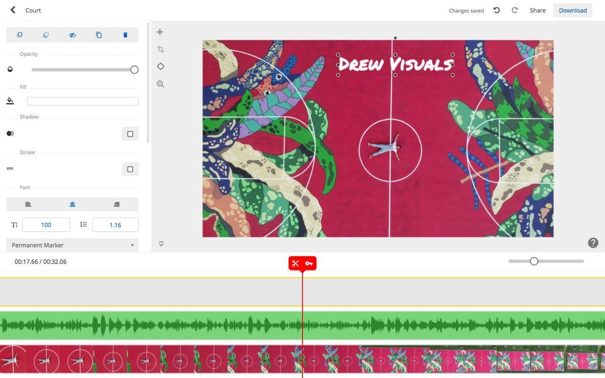Click the fill paint bucket icon

[10, 101]
